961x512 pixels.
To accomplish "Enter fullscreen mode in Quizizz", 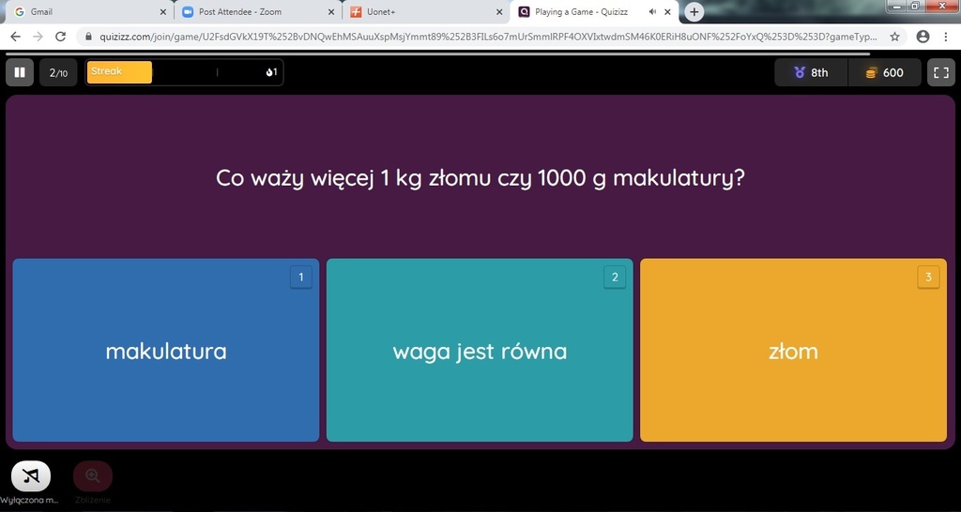I will 940,72.
